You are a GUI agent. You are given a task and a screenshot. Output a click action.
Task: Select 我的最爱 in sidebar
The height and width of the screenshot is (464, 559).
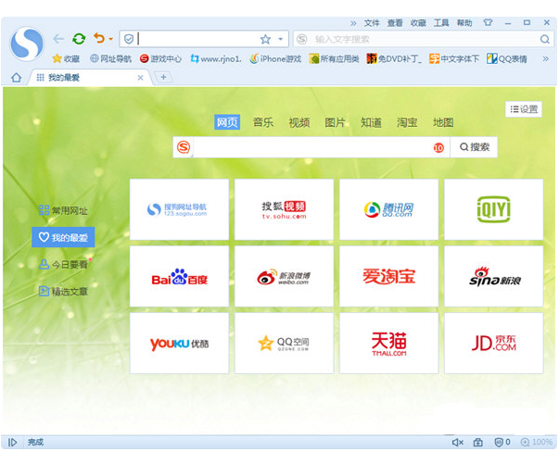(63, 237)
